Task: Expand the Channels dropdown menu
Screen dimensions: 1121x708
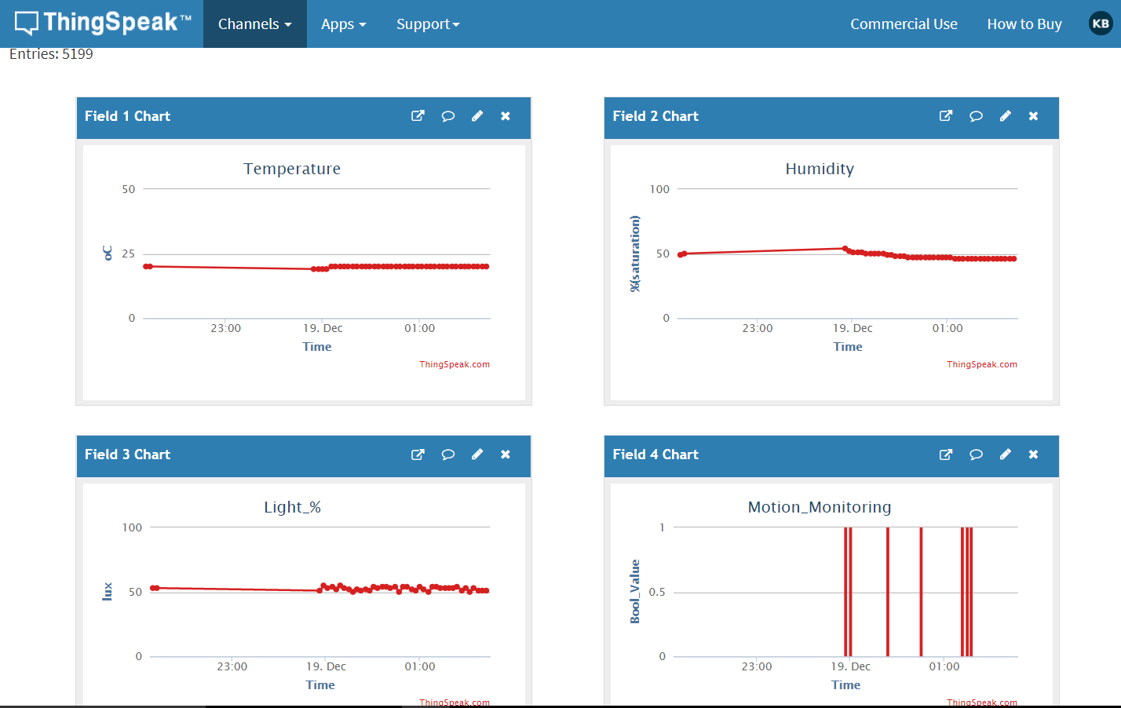Action: [x=255, y=24]
